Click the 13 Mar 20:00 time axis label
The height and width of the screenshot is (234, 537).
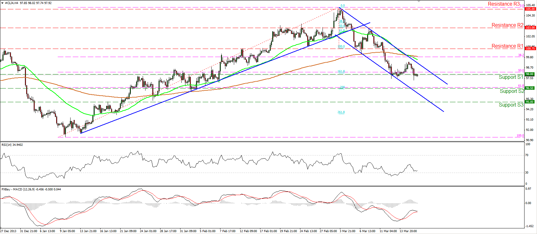tap(408, 231)
